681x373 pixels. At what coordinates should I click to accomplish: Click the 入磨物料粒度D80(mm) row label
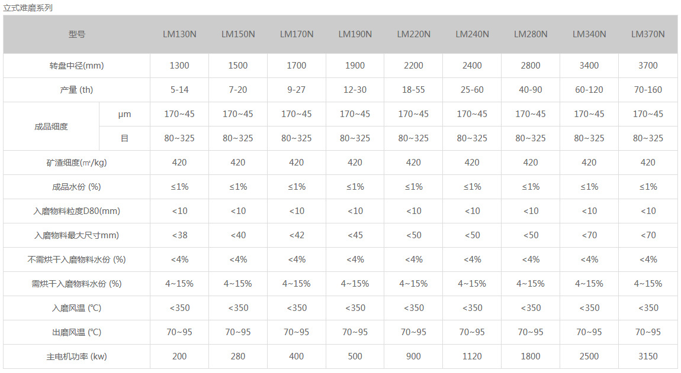(x=77, y=211)
